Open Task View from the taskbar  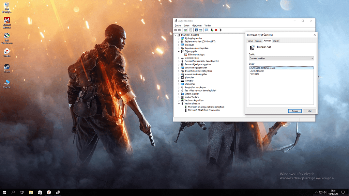(x=21, y=192)
